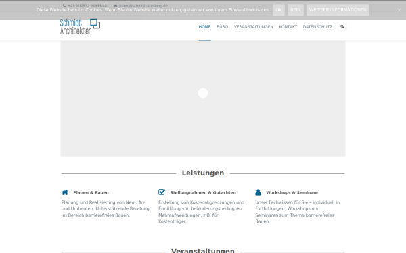Accept cookies with OK button
Viewport: 406px width, 253px height.
279,10
